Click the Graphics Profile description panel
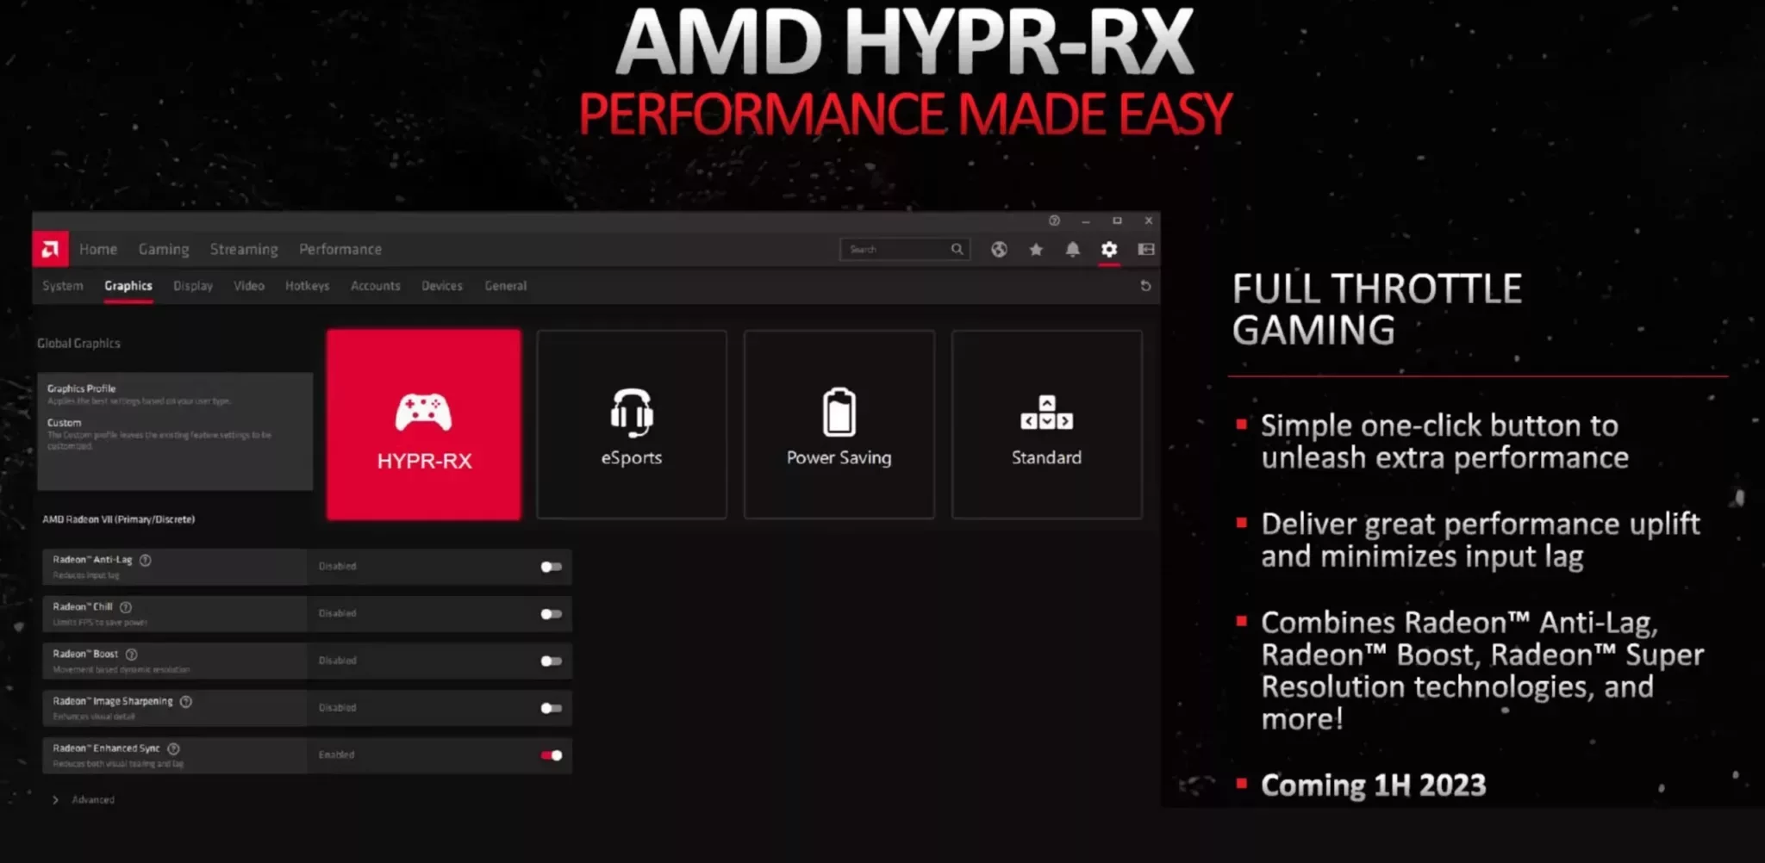Screen dimensions: 1765x863 click(x=175, y=431)
